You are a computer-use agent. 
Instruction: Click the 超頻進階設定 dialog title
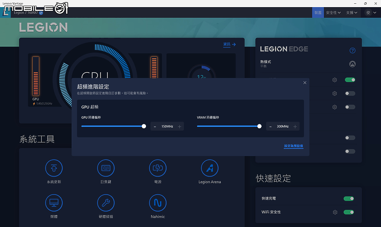93,87
